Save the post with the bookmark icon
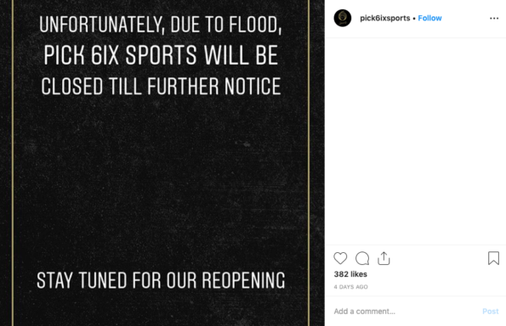 493,258
